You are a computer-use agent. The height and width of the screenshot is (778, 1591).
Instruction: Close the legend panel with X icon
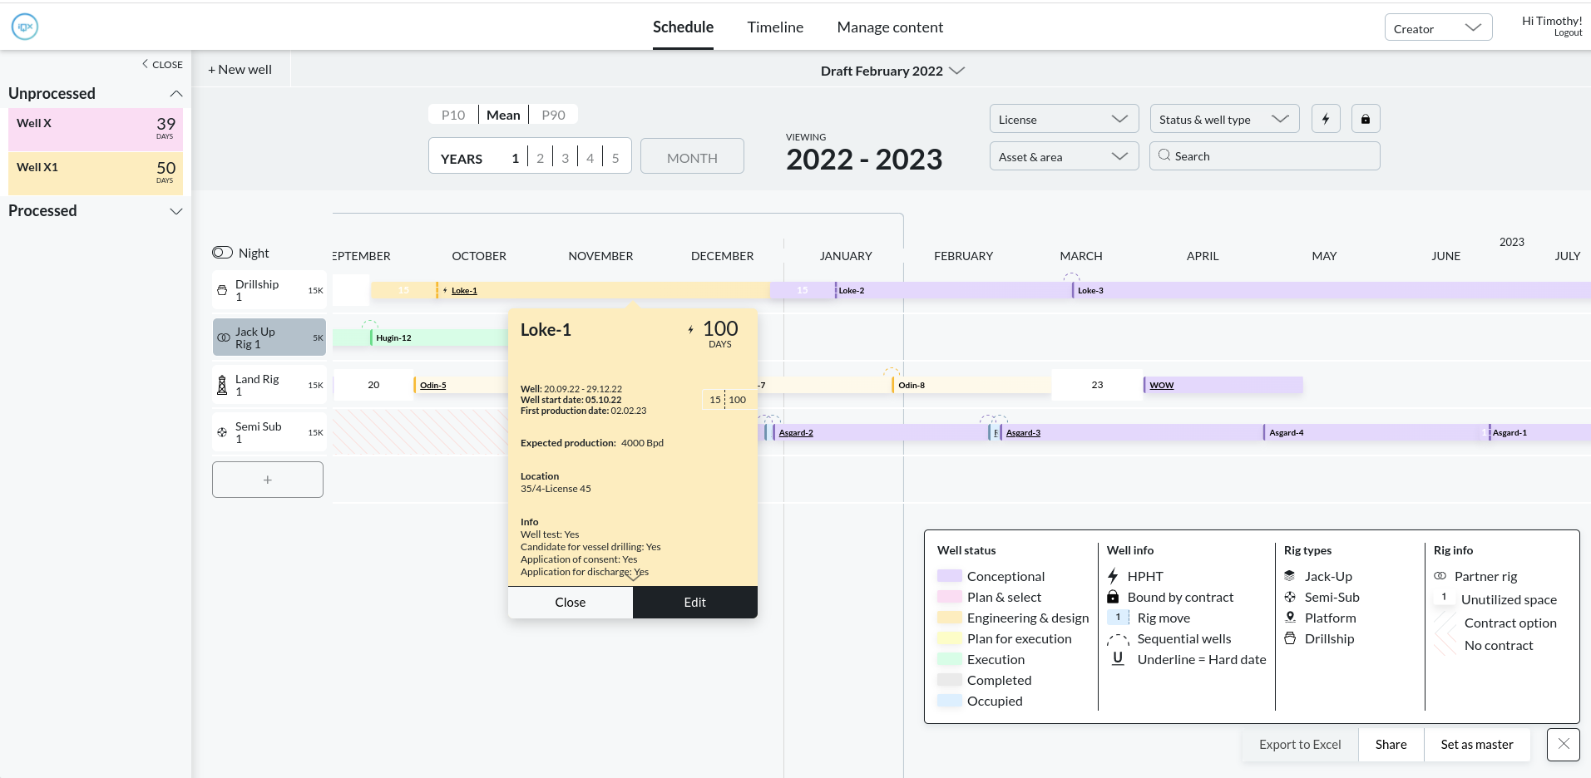point(1563,744)
